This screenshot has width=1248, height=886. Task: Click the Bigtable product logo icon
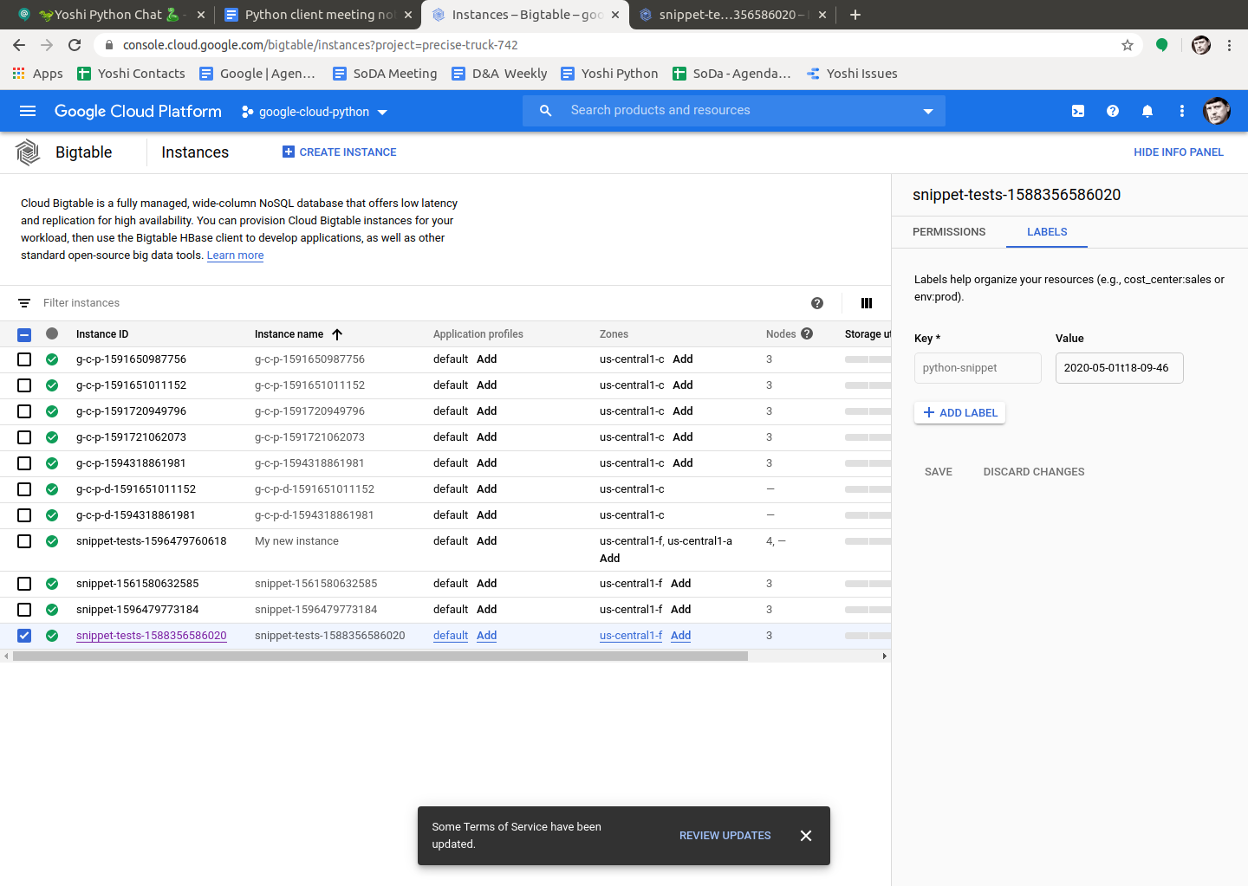[x=28, y=152]
